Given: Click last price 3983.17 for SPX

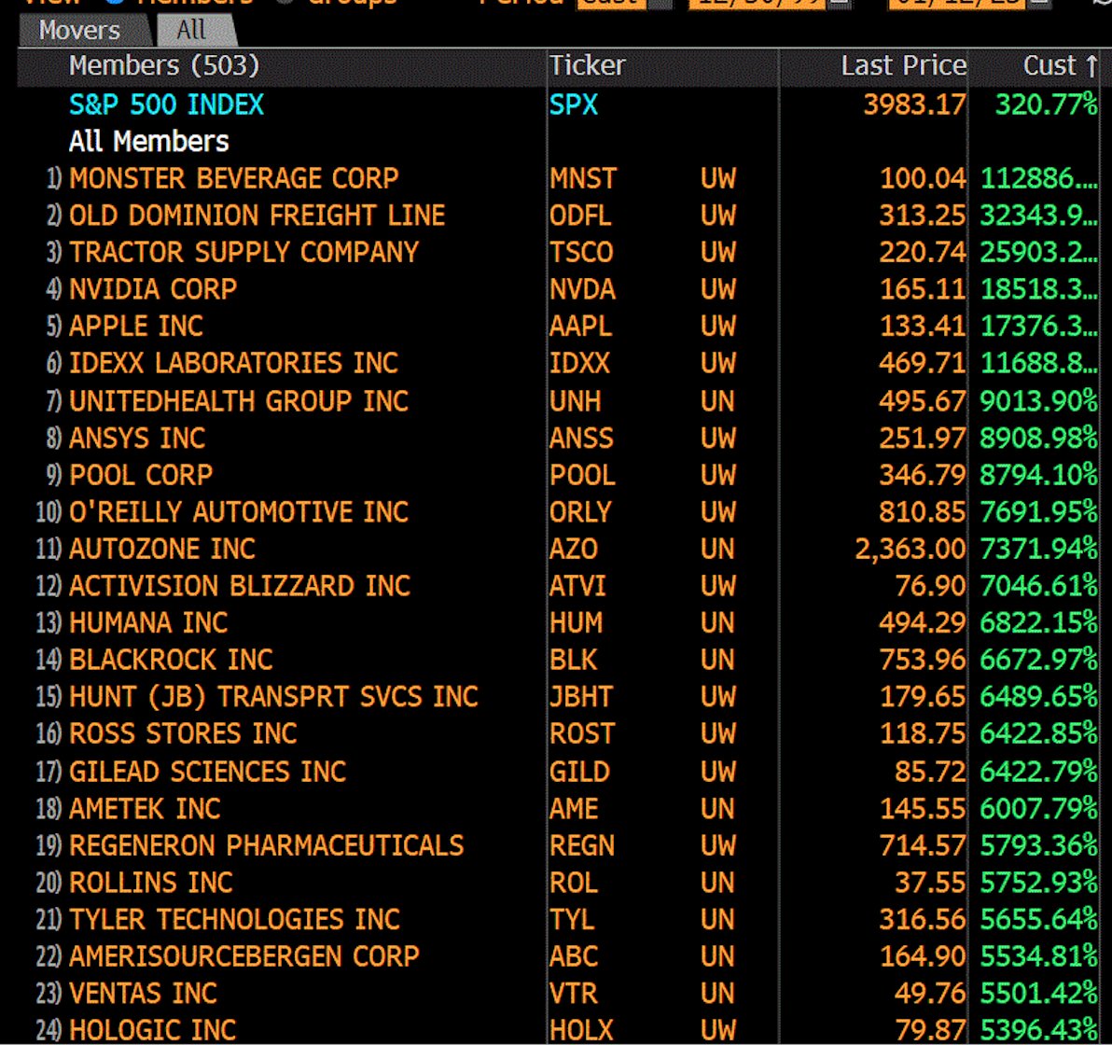Looking at the screenshot, I should click(914, 105).
